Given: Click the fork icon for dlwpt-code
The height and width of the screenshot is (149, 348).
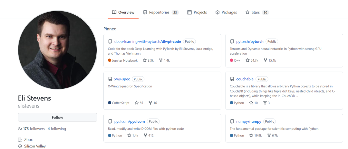Looking at the screenshot, I should pos(161,60).
